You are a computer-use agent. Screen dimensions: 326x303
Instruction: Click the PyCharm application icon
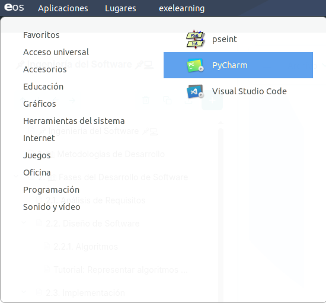(195, 65)
